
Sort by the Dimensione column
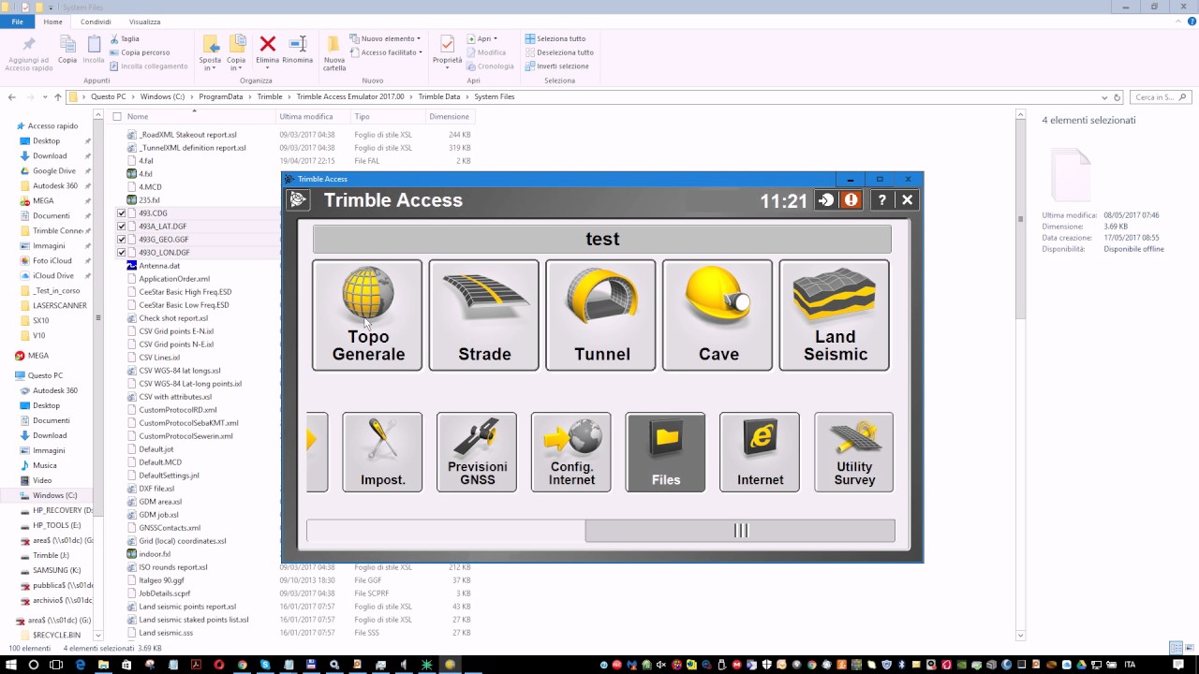[450, 117]
